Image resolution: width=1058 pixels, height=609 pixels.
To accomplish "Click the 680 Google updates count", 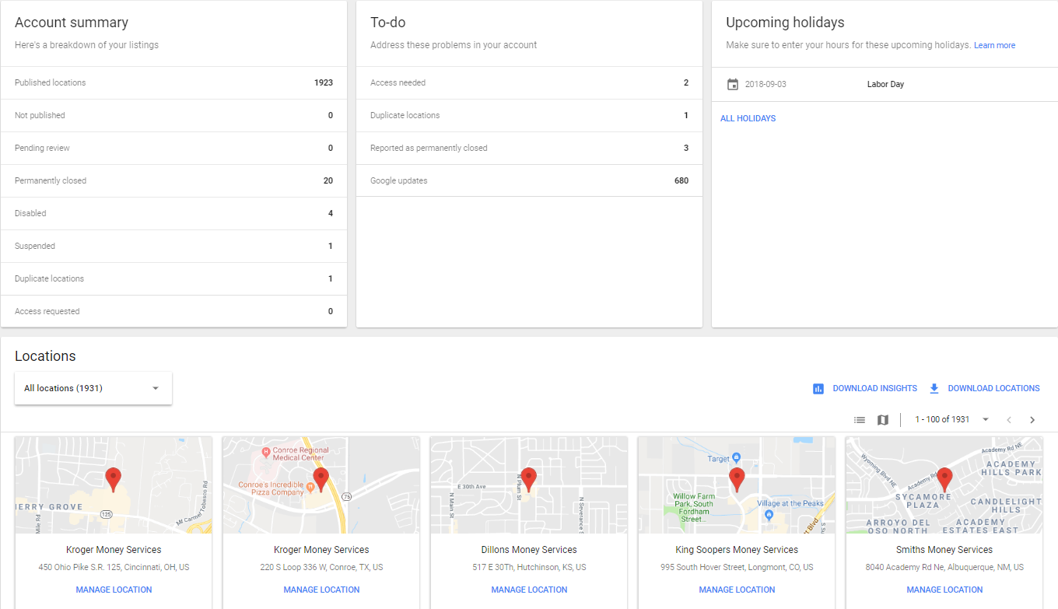I will tap(681, 180).
